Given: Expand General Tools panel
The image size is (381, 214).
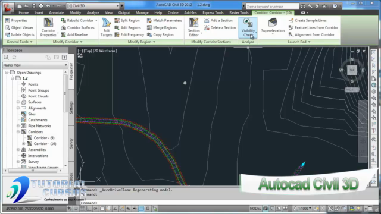Looking at the screenshot, I should pos(20,42).
